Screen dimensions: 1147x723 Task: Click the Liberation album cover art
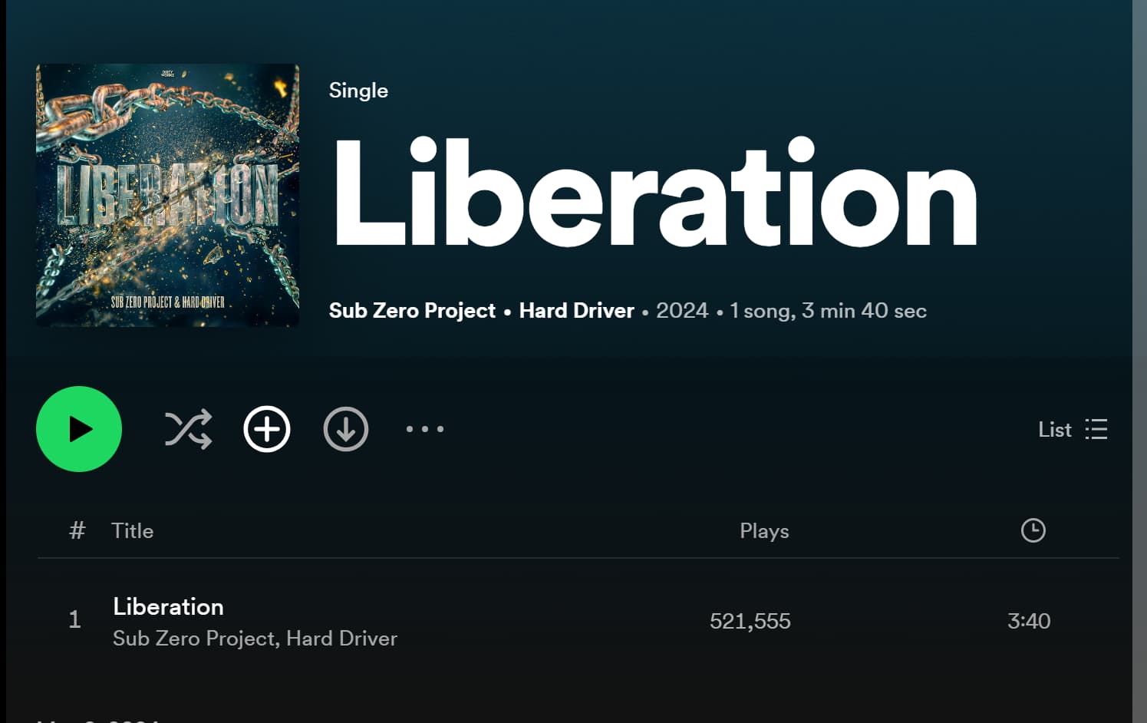pyautogui.click(x=167, y=195)
